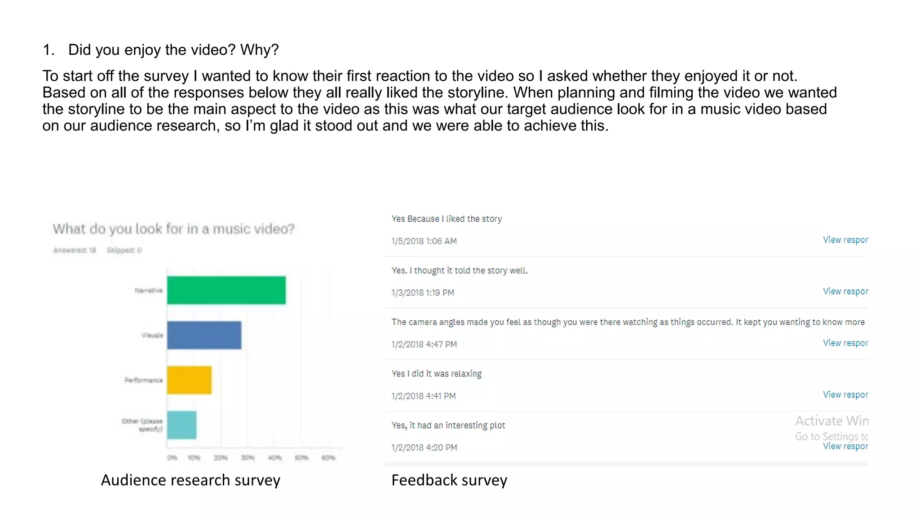Click the yellow Performance bar
This screenshot has height=517, width=920.
pyautogui.click(x=189, y=380)
